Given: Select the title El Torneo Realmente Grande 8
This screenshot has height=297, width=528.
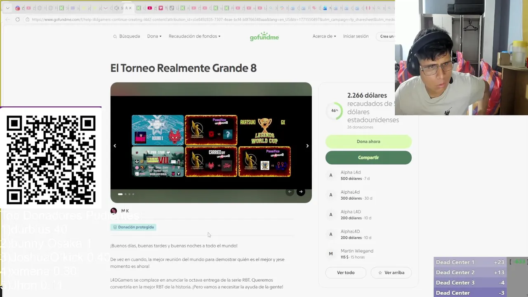Looking at the screenshot, I should (183, 68).
